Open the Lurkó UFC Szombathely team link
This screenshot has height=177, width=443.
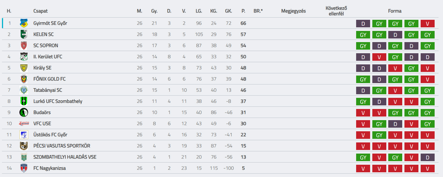[58, 101]
